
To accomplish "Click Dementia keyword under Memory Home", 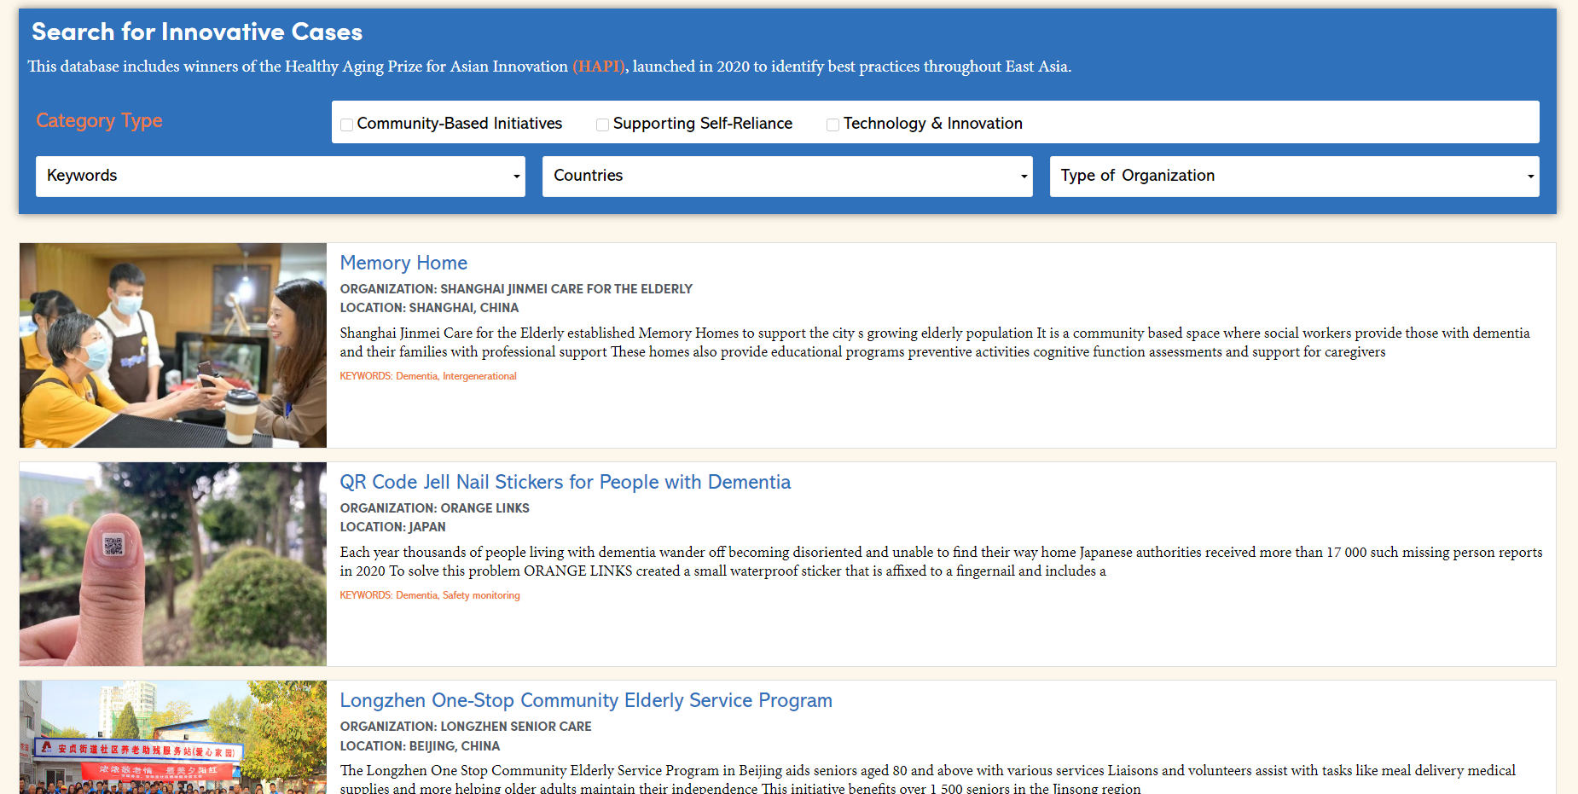I will pyautogui.click(x=416, y=376).
